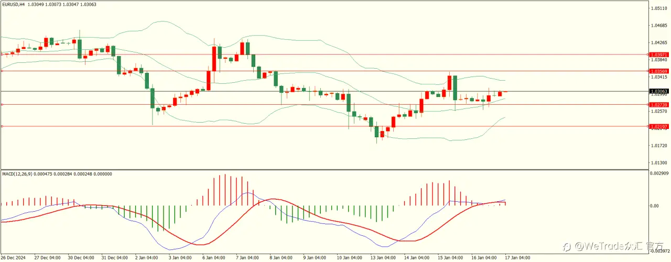Click the 27 Dec 04:00 time label
Viewport: 671px width, 262px height.
(47, 258)
